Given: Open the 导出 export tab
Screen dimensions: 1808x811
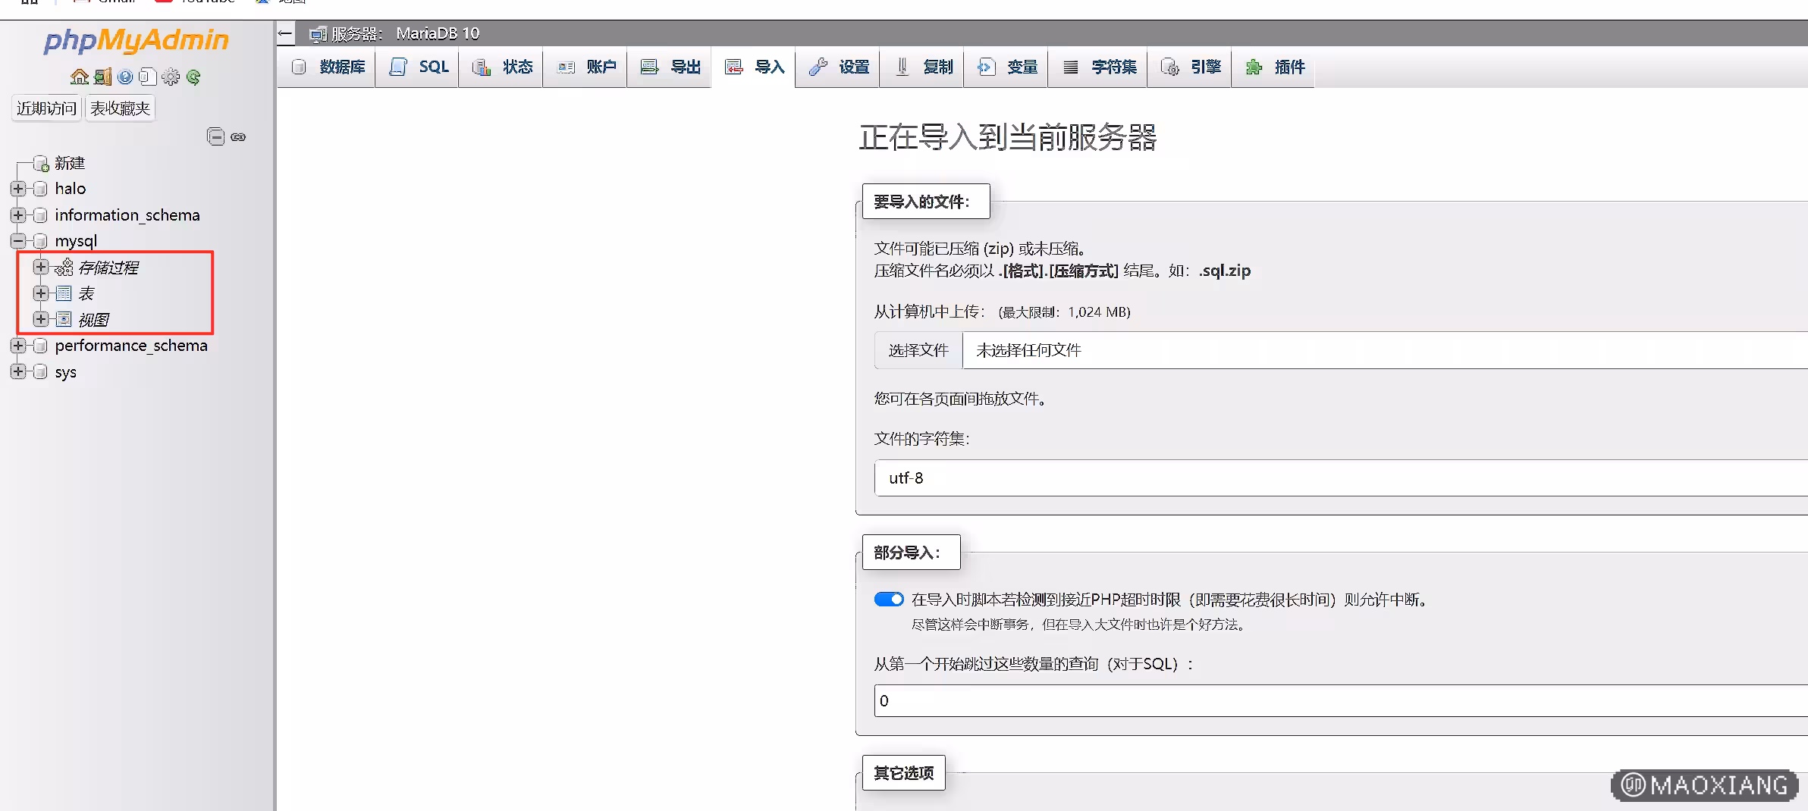Looking at the screenshot, I should tap(670, 67).
